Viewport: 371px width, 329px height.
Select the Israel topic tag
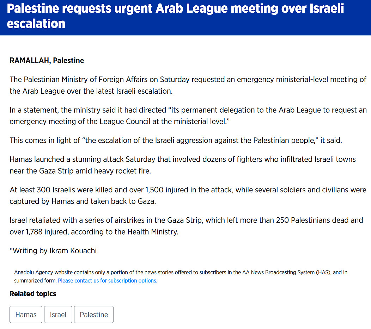click(x=58, y=315)
